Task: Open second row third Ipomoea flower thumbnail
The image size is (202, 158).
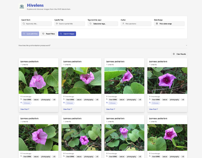Action: (124, 137)
